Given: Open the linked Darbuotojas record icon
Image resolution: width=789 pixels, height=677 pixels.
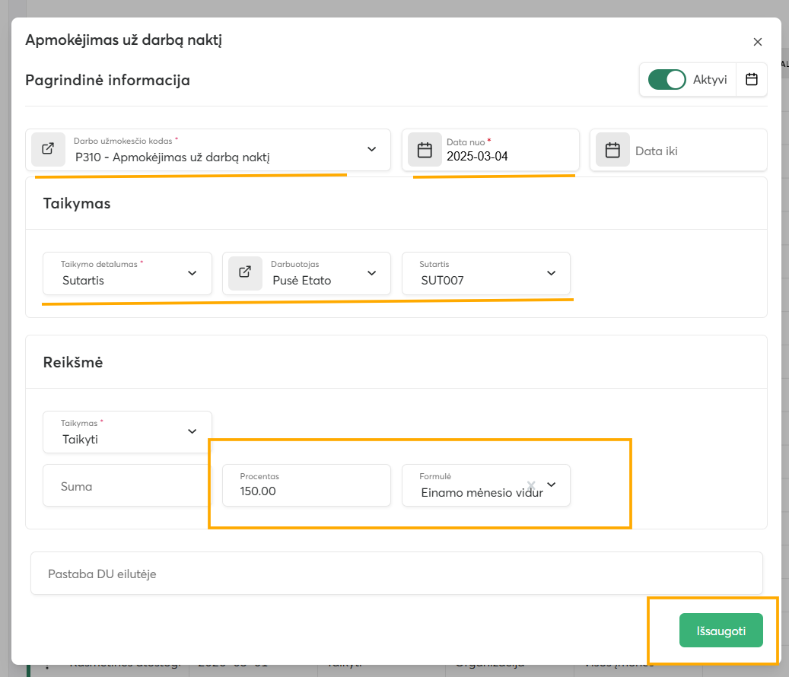Looking at the screenshot, I should [245, 272].
